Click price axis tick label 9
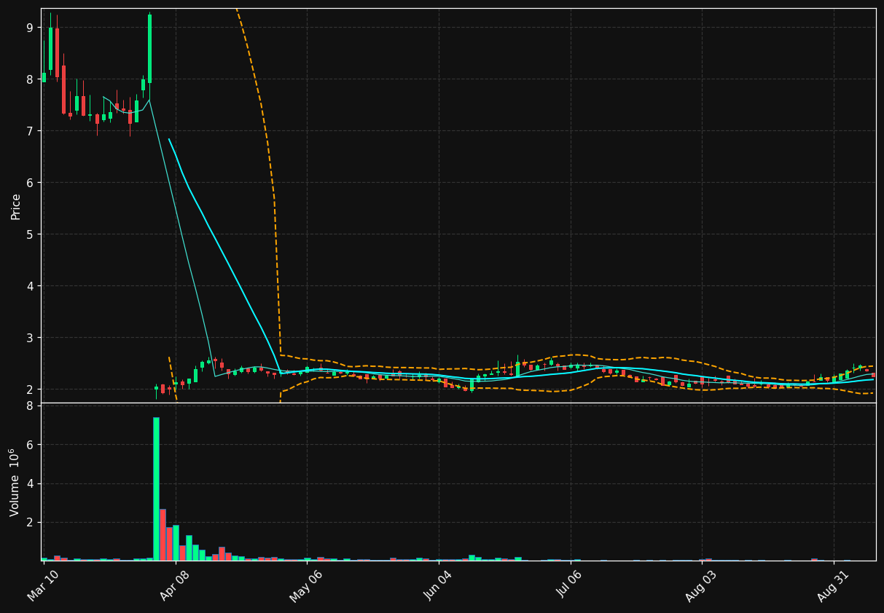 tap(30, 28)
